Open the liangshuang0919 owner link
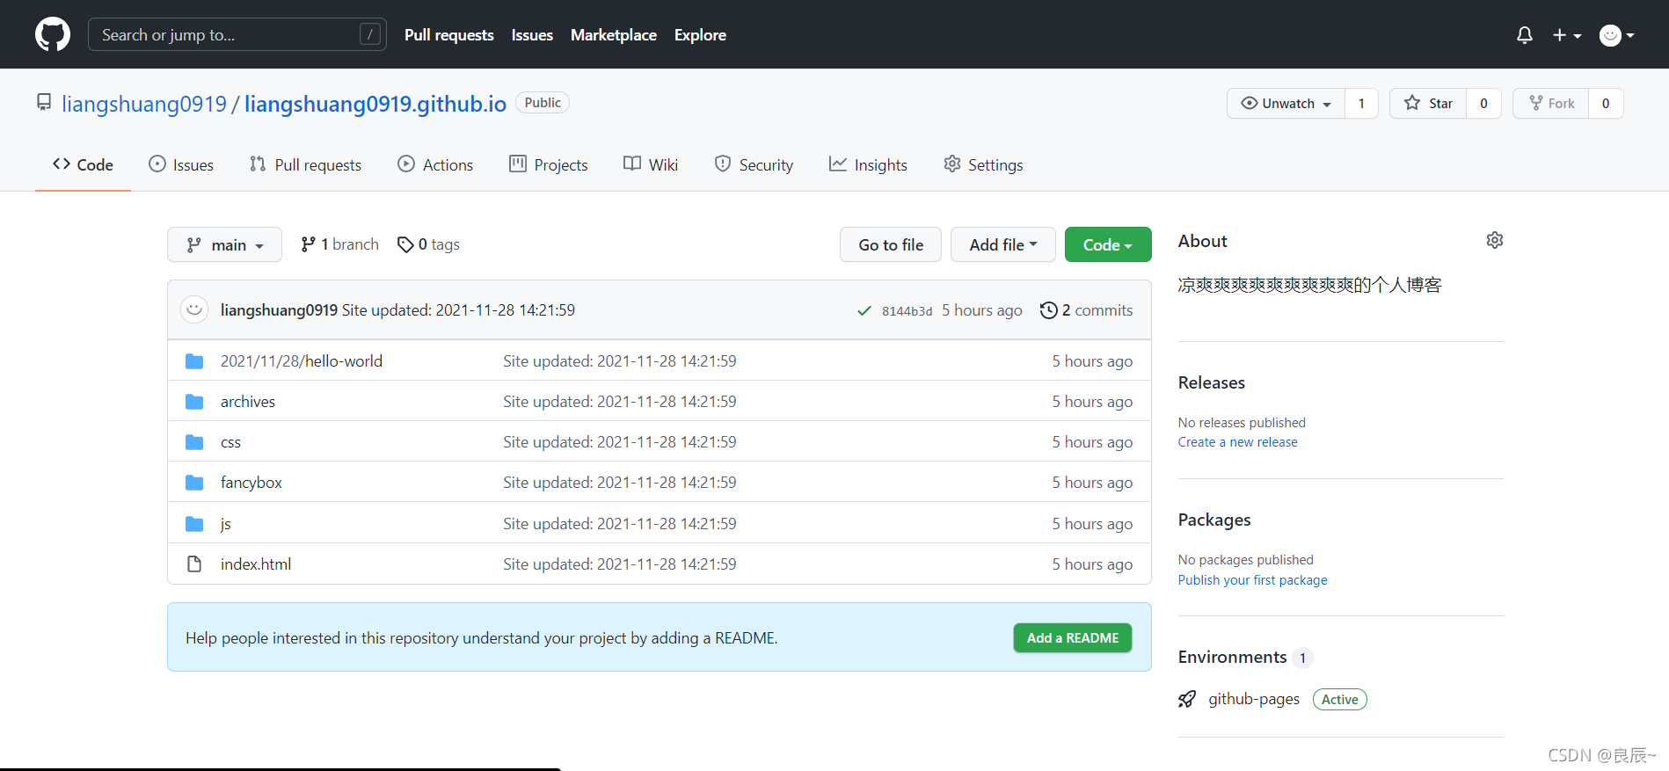The width and height of the screenshot is (1669, 771). coord(144,104)
